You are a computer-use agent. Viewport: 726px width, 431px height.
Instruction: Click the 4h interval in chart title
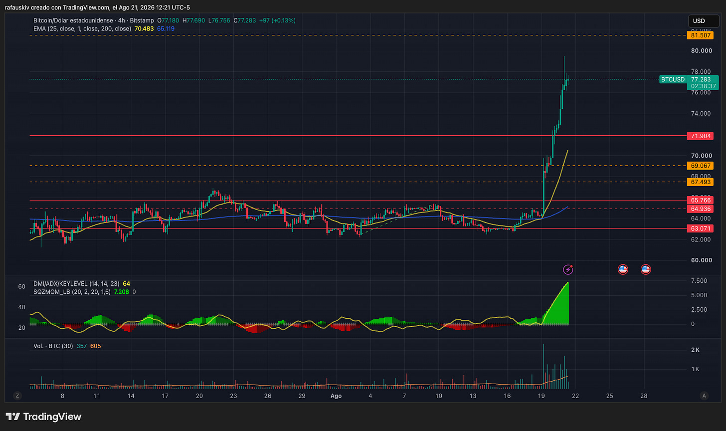point(123,20)
